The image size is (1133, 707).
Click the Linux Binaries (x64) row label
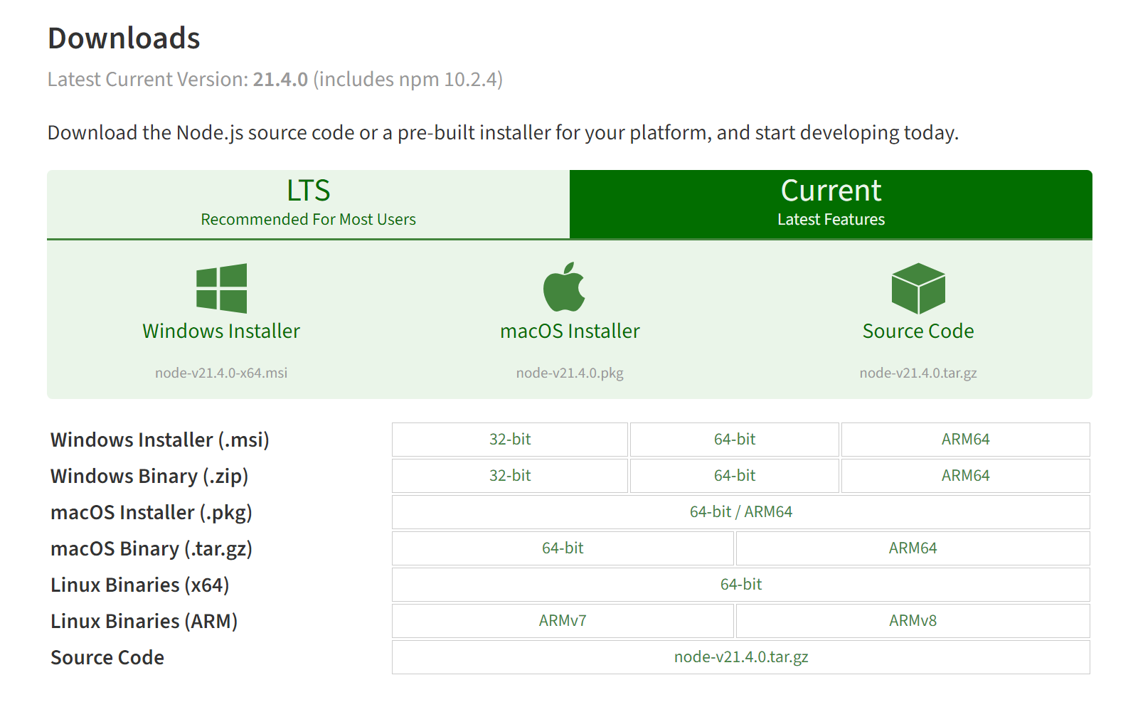(x=140, y=585)
